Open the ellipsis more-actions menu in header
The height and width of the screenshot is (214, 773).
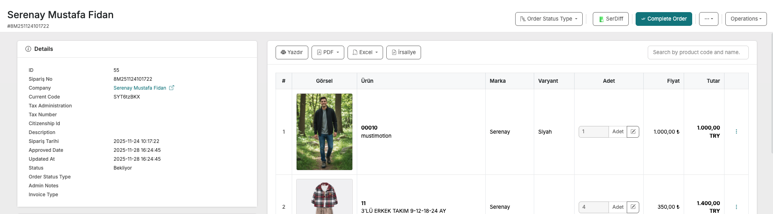708,19
